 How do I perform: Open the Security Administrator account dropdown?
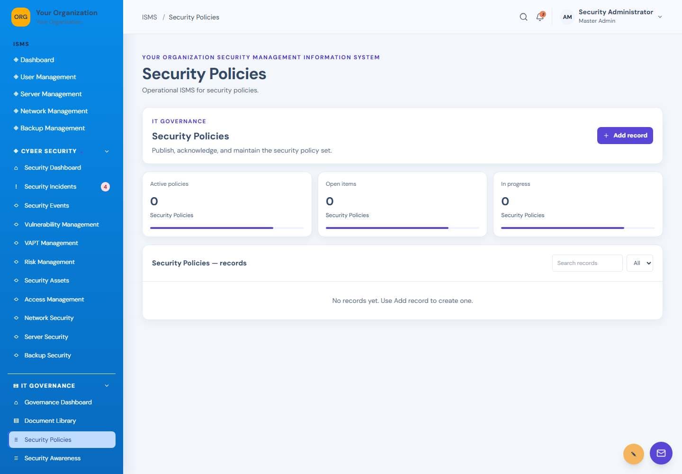coord(612,17)
